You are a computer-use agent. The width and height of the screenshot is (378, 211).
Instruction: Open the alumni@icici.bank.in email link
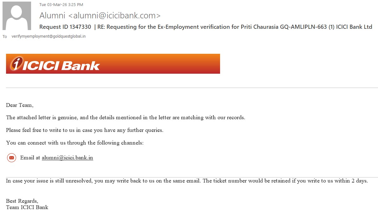pos(67,158)
